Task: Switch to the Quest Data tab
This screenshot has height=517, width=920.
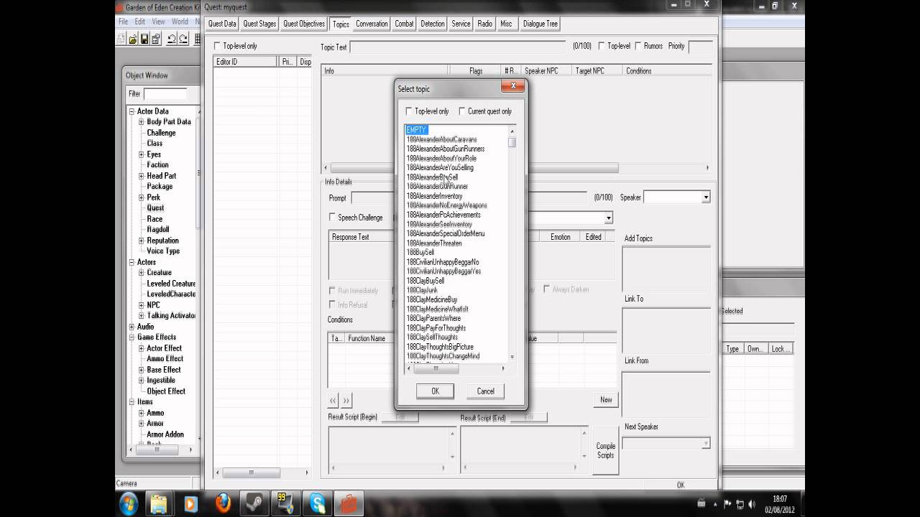Action: 222,24
